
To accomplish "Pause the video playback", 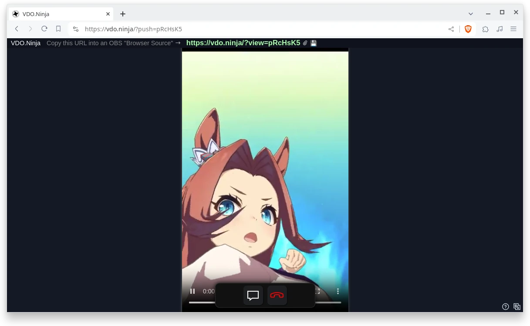I will [x=192, y=291].
